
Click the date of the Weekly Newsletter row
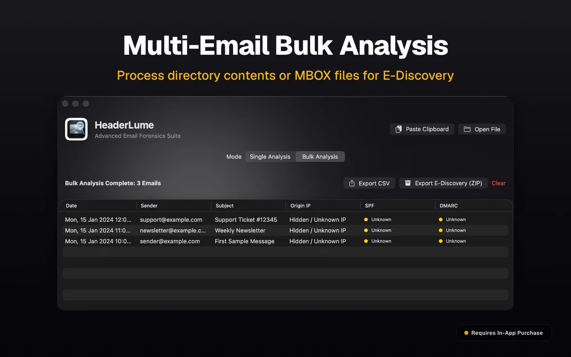[x=98, y=230]
